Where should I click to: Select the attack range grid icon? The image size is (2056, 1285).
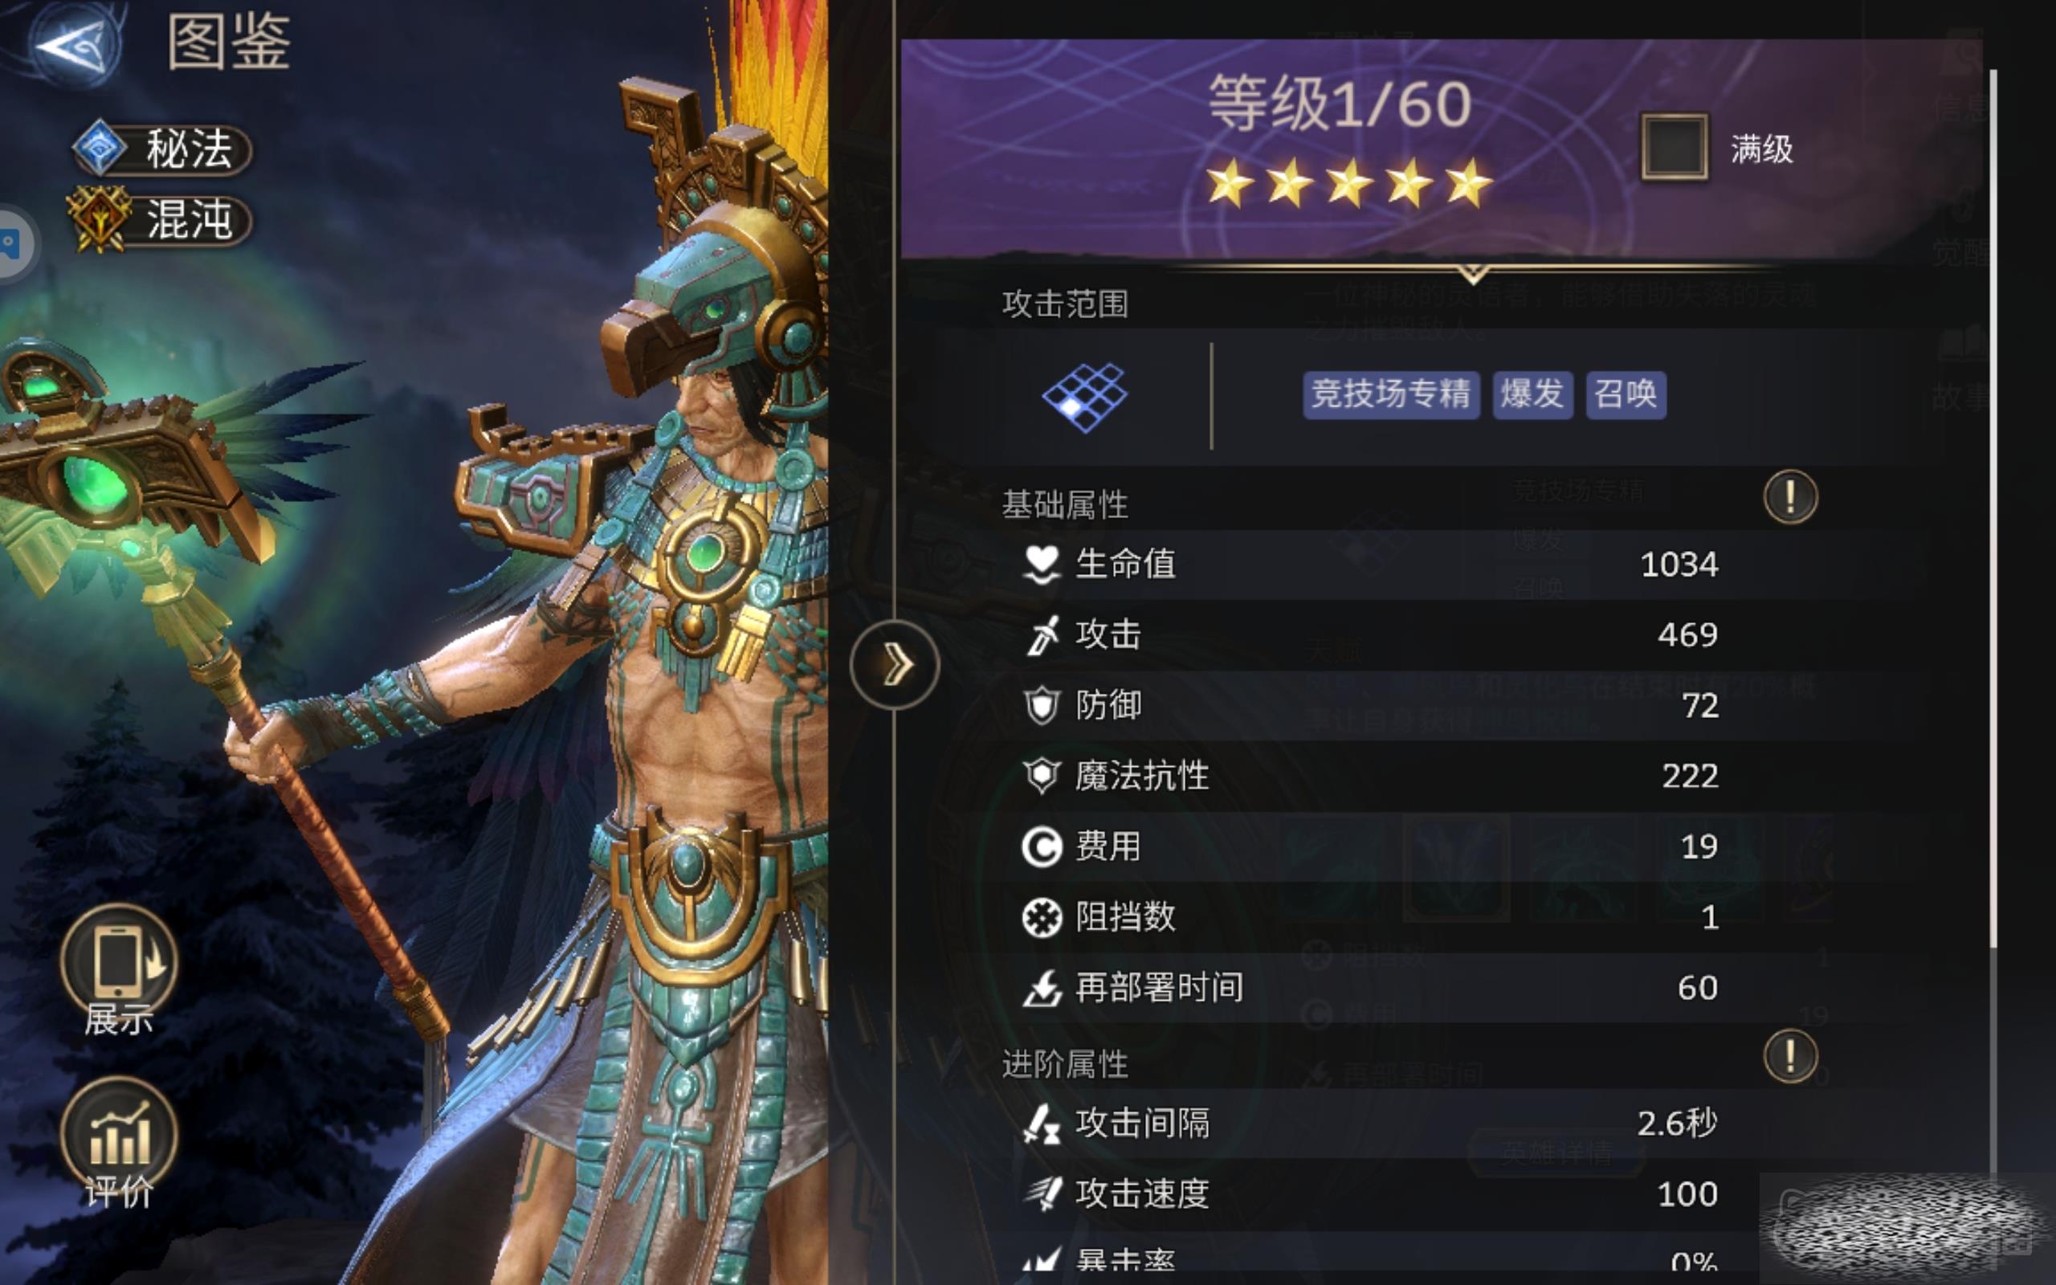tap(1085, 397)
